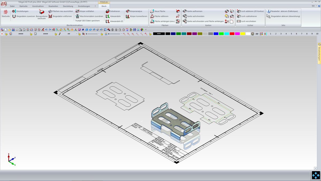The width and height of the screenshot is (321, 181).
Task: Toggle layer 5 in the layer number strip
Action: click(291, 34)
